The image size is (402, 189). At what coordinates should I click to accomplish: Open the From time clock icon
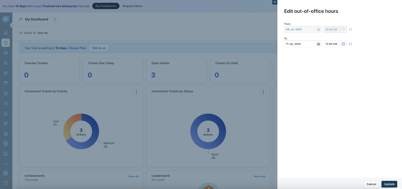(x=343, y=30)
